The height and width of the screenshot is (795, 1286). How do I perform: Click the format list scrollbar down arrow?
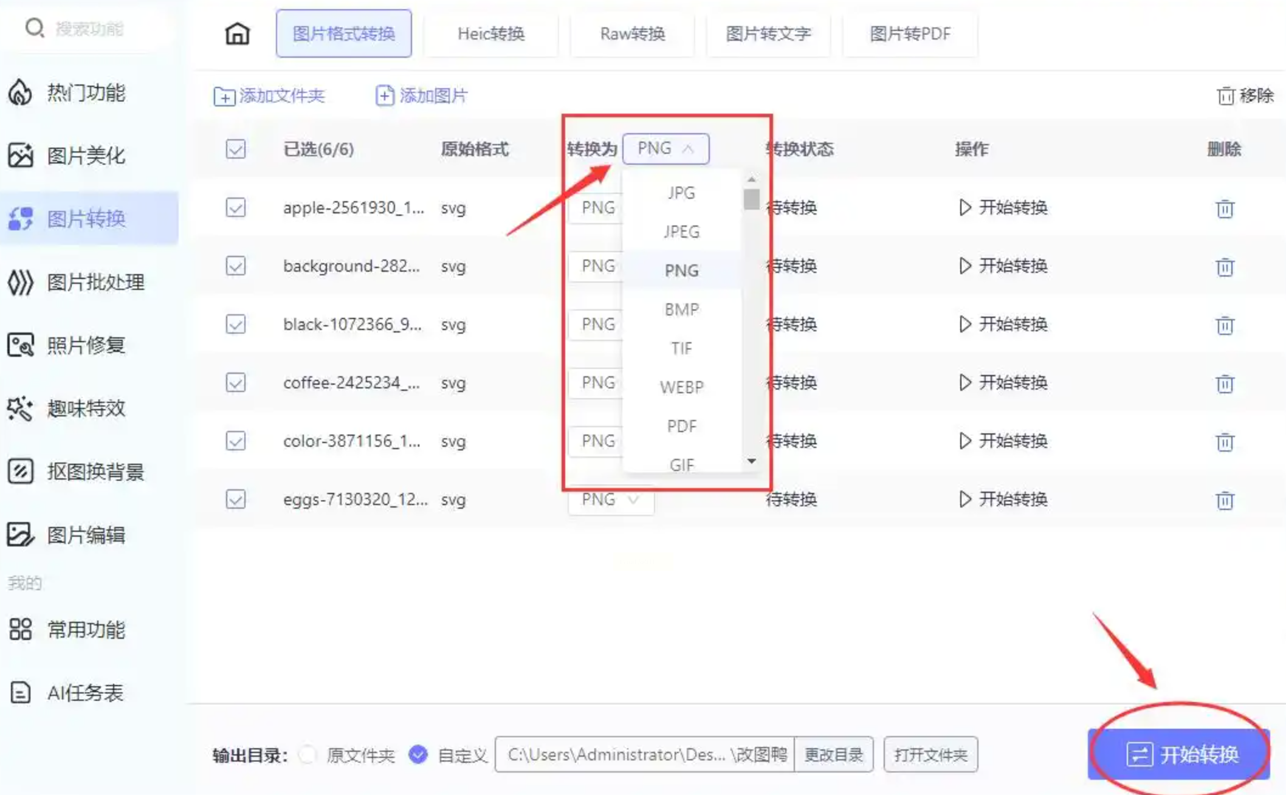click(752, 461)
